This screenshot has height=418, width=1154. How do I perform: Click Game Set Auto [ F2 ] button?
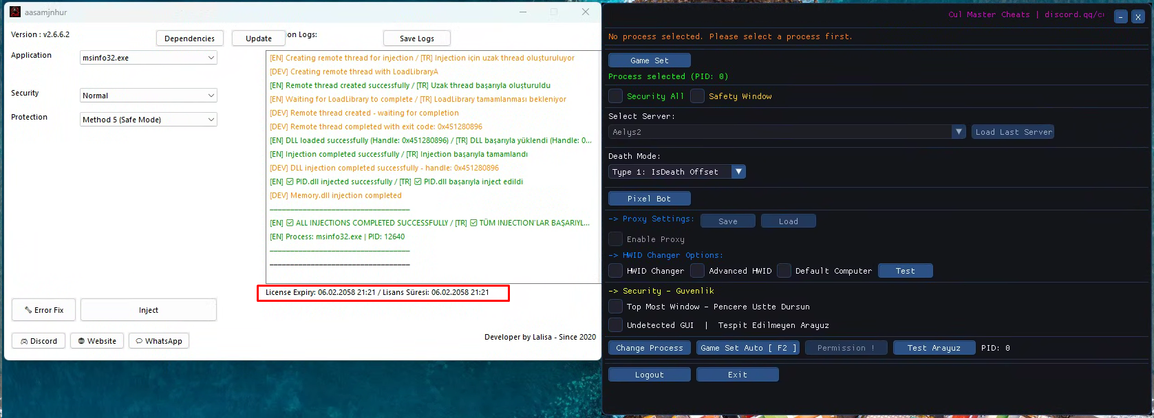click(749, 348)
